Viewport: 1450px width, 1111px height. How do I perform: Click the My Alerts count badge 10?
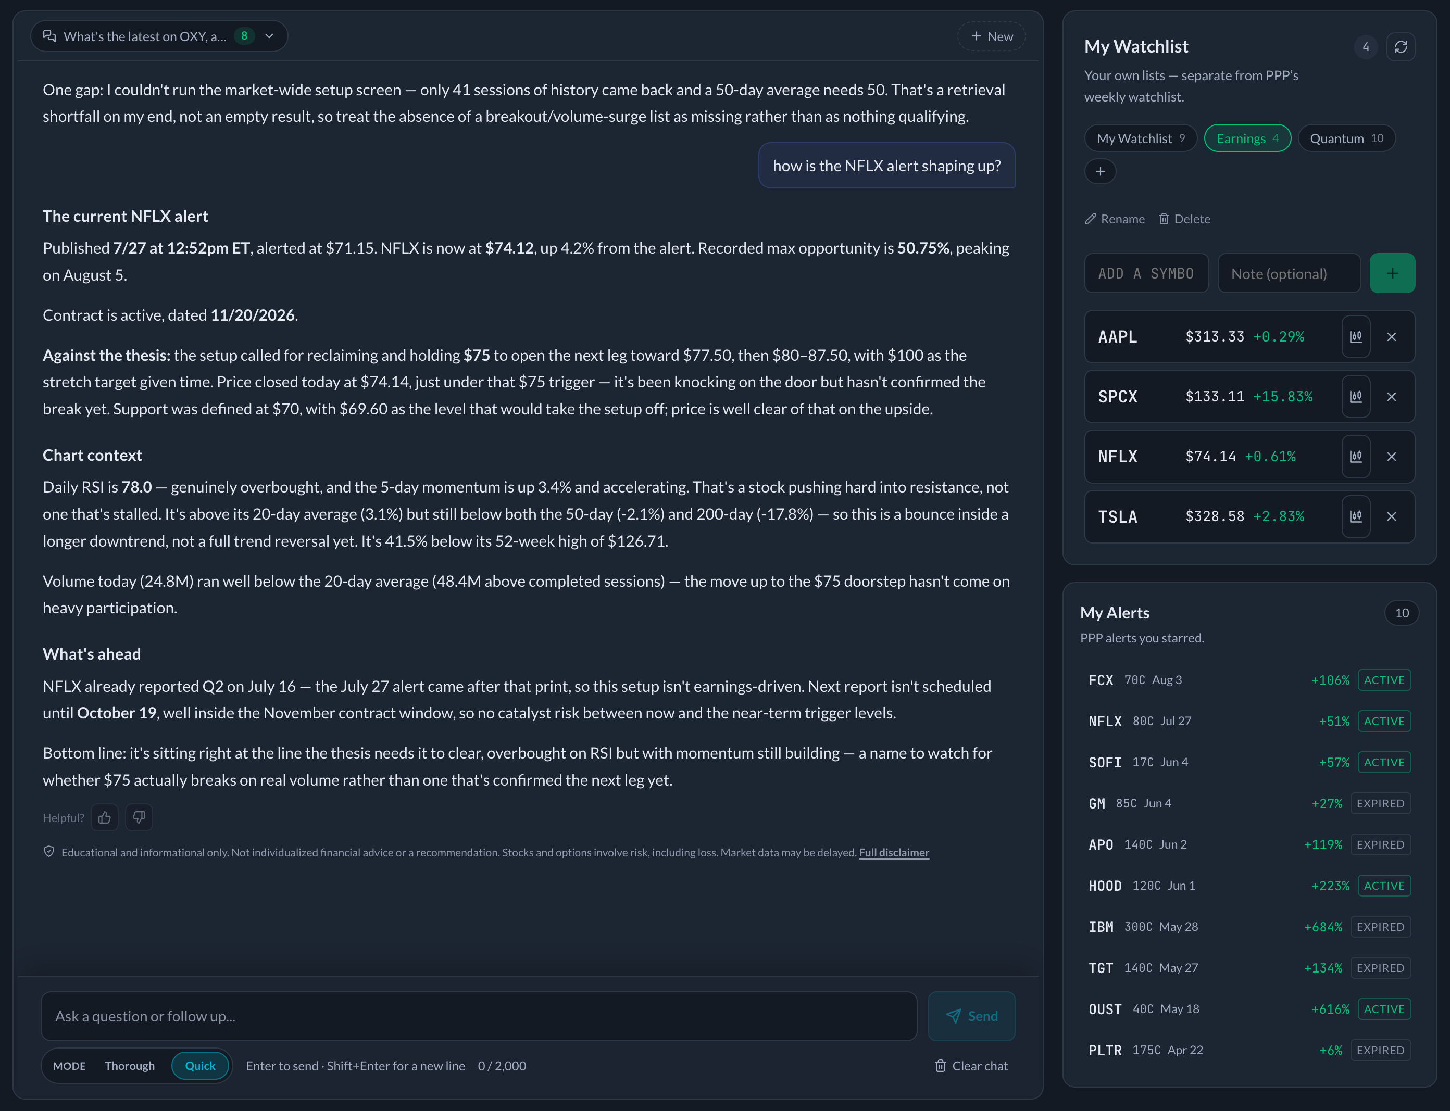click(1402, 613)
